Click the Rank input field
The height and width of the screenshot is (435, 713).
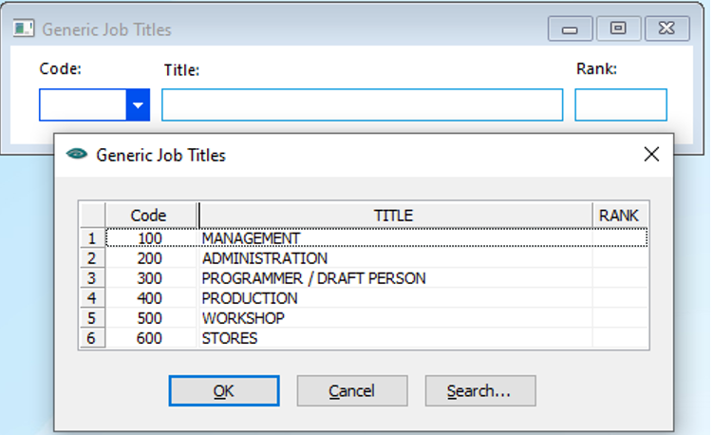click(x=621, y=105)
